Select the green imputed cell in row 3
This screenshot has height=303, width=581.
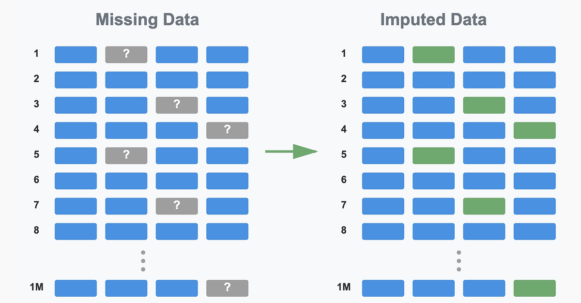click(484, 105)
